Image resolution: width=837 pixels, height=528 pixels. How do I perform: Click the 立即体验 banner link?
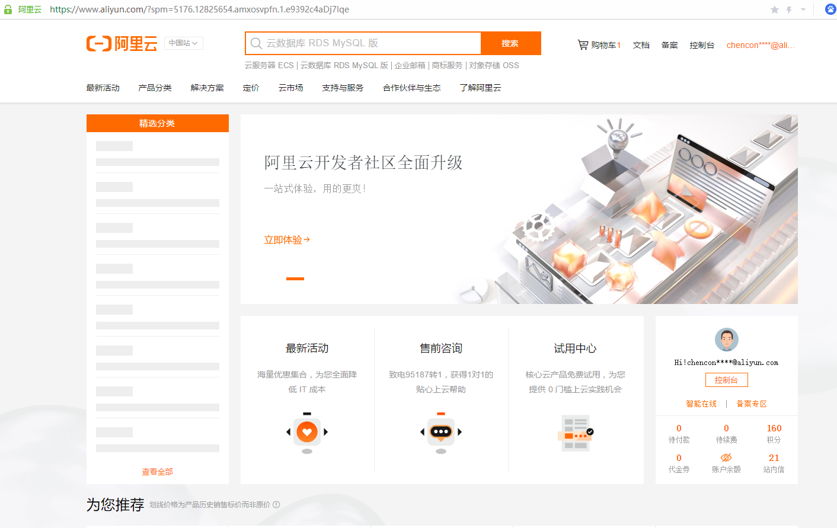click(287, 240)
